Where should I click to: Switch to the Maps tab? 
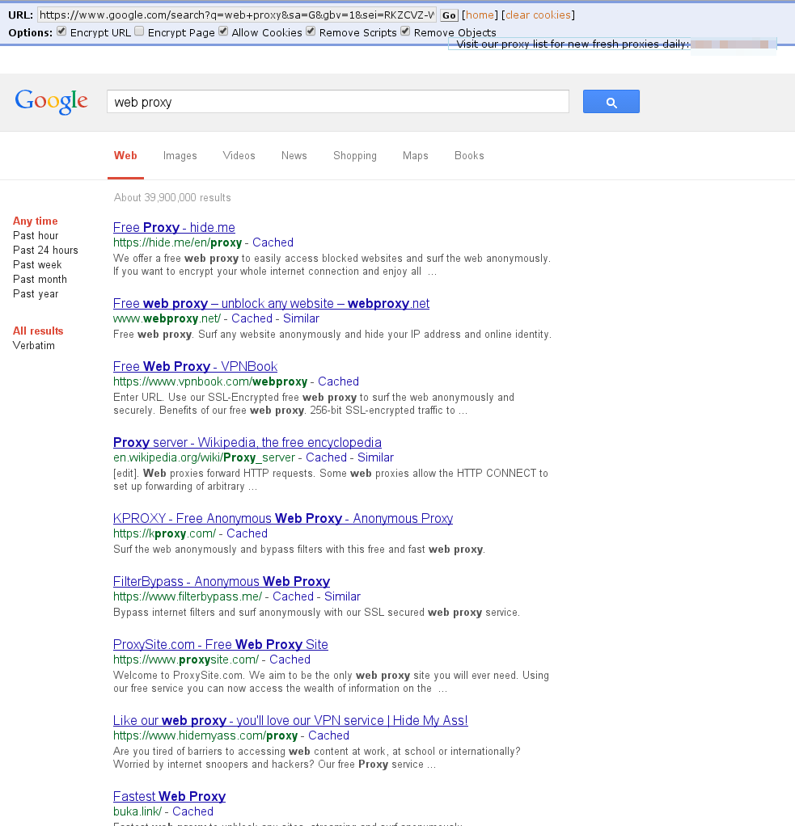click(x=416, y=155)
